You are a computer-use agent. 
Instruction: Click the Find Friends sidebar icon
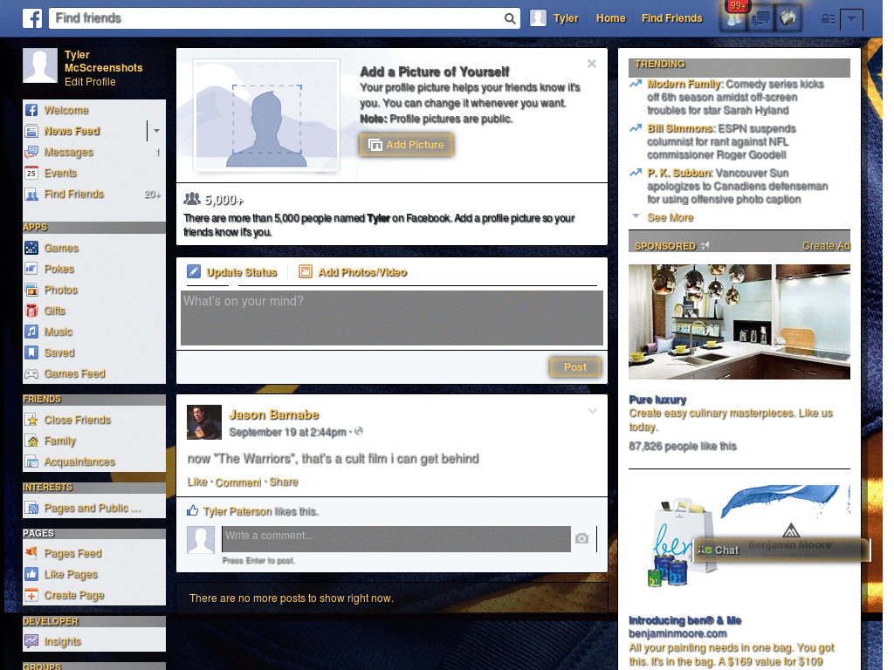point(31,195)
